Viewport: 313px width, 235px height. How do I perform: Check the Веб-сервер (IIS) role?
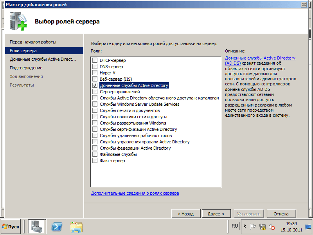(x=95, y=79)
